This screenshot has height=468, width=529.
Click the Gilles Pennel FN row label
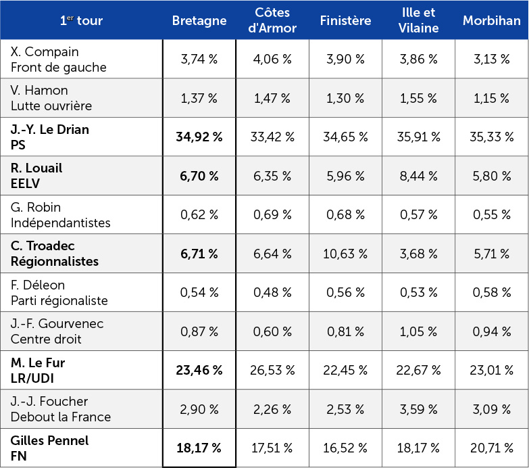(81, 448)
